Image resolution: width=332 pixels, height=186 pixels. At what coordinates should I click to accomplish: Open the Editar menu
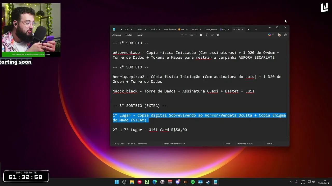pyautogui.click(x=129, y=35)
